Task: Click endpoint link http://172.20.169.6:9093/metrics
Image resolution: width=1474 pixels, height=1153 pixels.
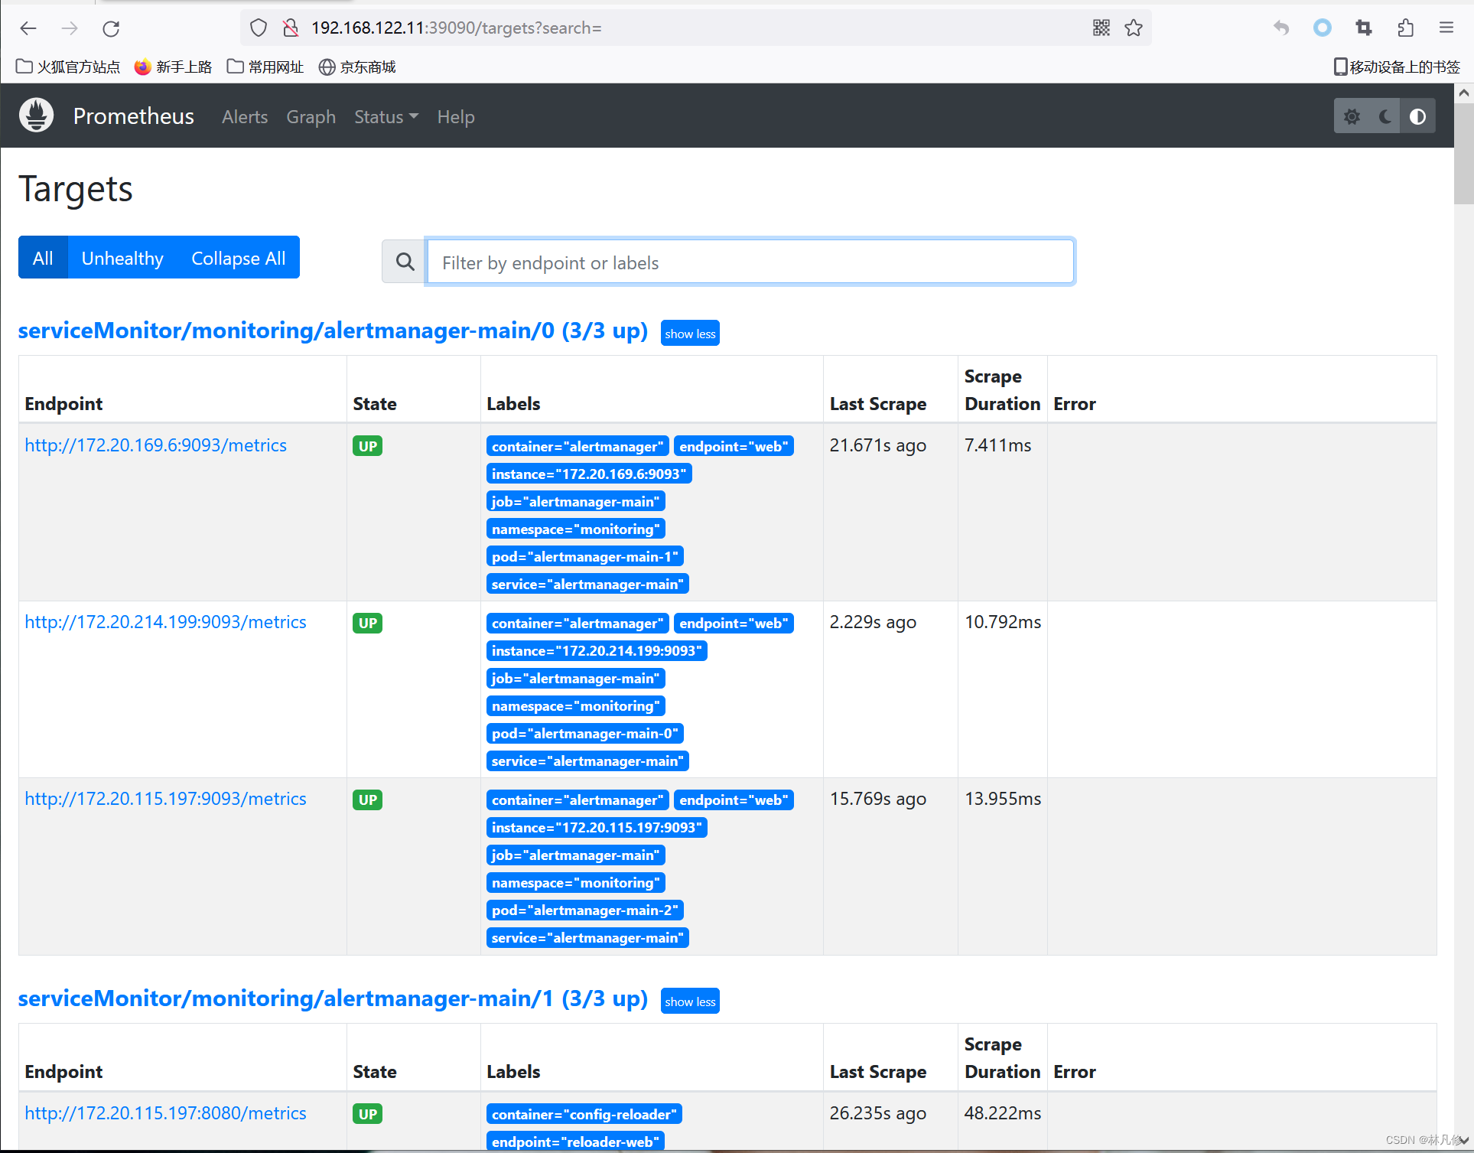Action: click(x=157, y=447)
